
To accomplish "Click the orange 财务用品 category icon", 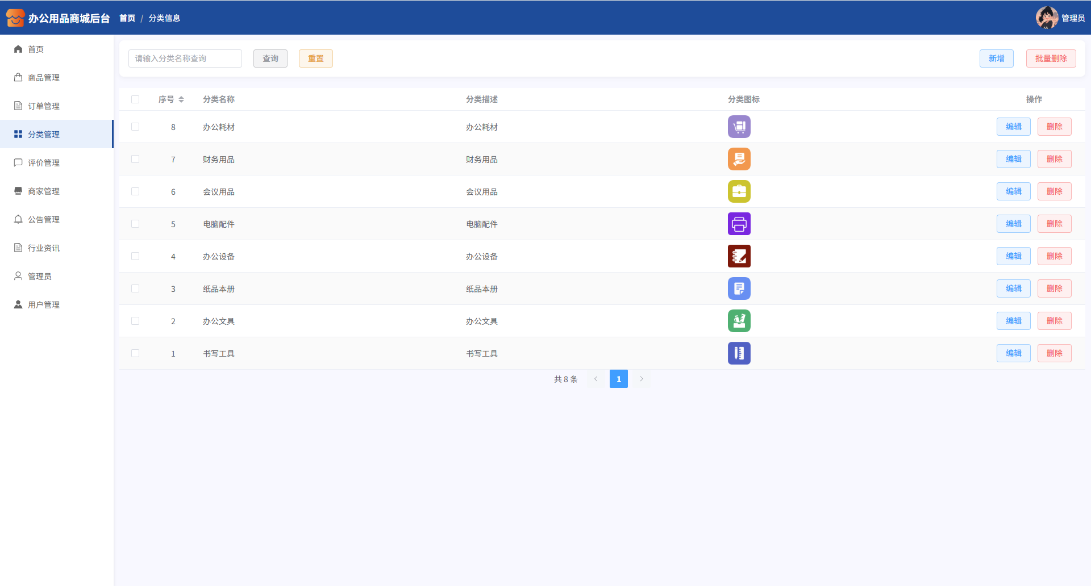I will click(739, 159).
